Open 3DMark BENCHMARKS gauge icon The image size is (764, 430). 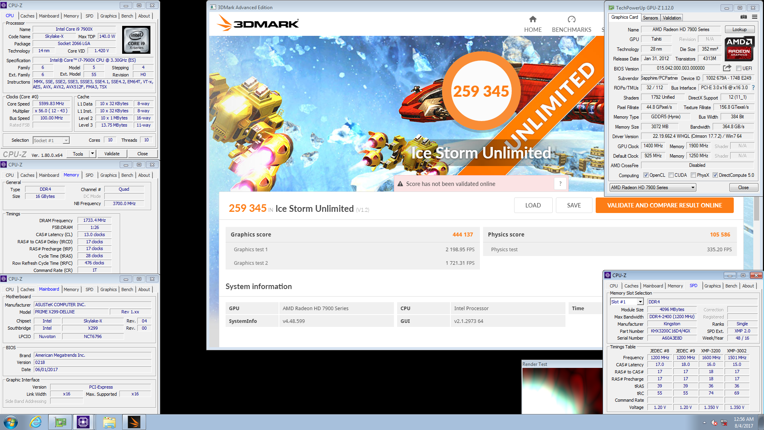[x=571, y=19]
